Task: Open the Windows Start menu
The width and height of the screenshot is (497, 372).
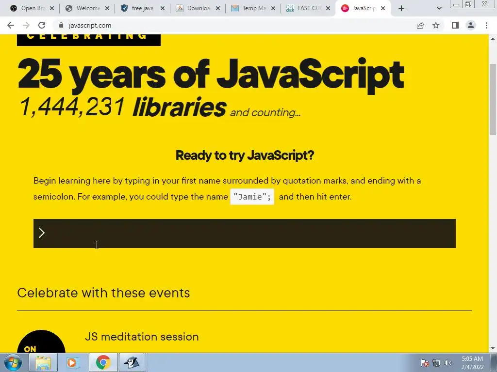Action: tap(13, 362)
